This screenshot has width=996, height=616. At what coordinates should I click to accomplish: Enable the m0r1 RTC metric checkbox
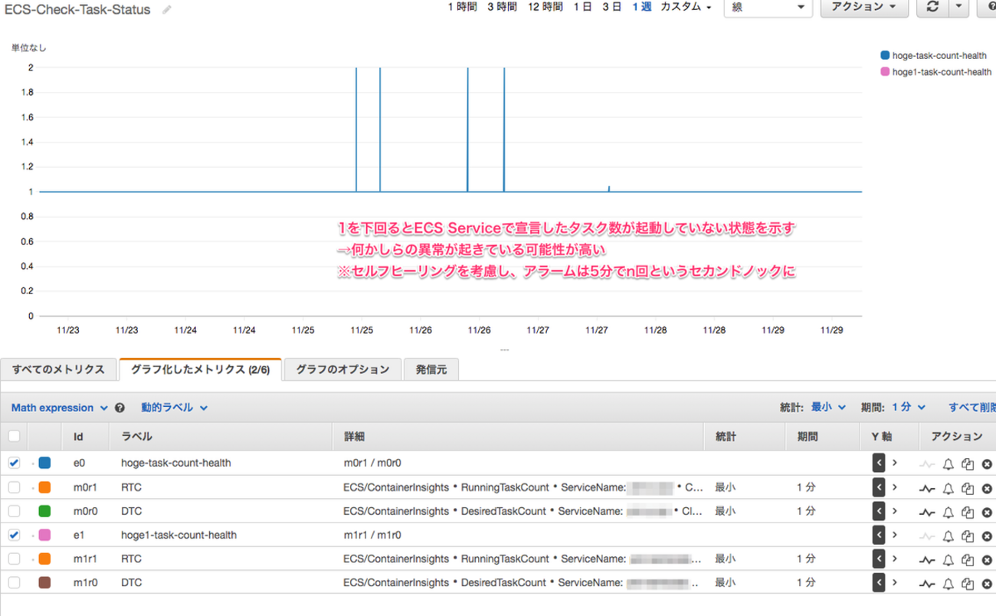pos(14,487)
